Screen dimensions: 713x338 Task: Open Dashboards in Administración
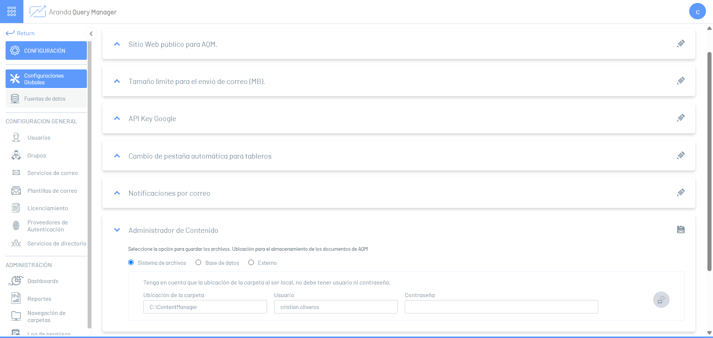[x=43, y=281]
